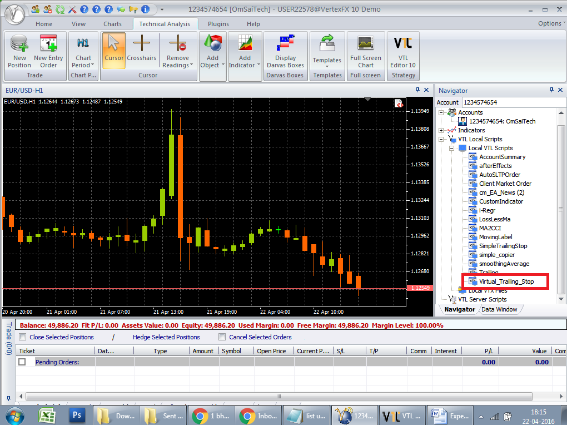Open the Charts ribbon tab
Image resolution: width=567 pixels, height=425 pixels.
(x=112, y=24)
